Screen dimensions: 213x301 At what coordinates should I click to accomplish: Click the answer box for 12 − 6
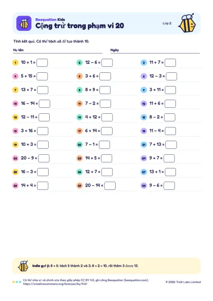pos(107,63)
